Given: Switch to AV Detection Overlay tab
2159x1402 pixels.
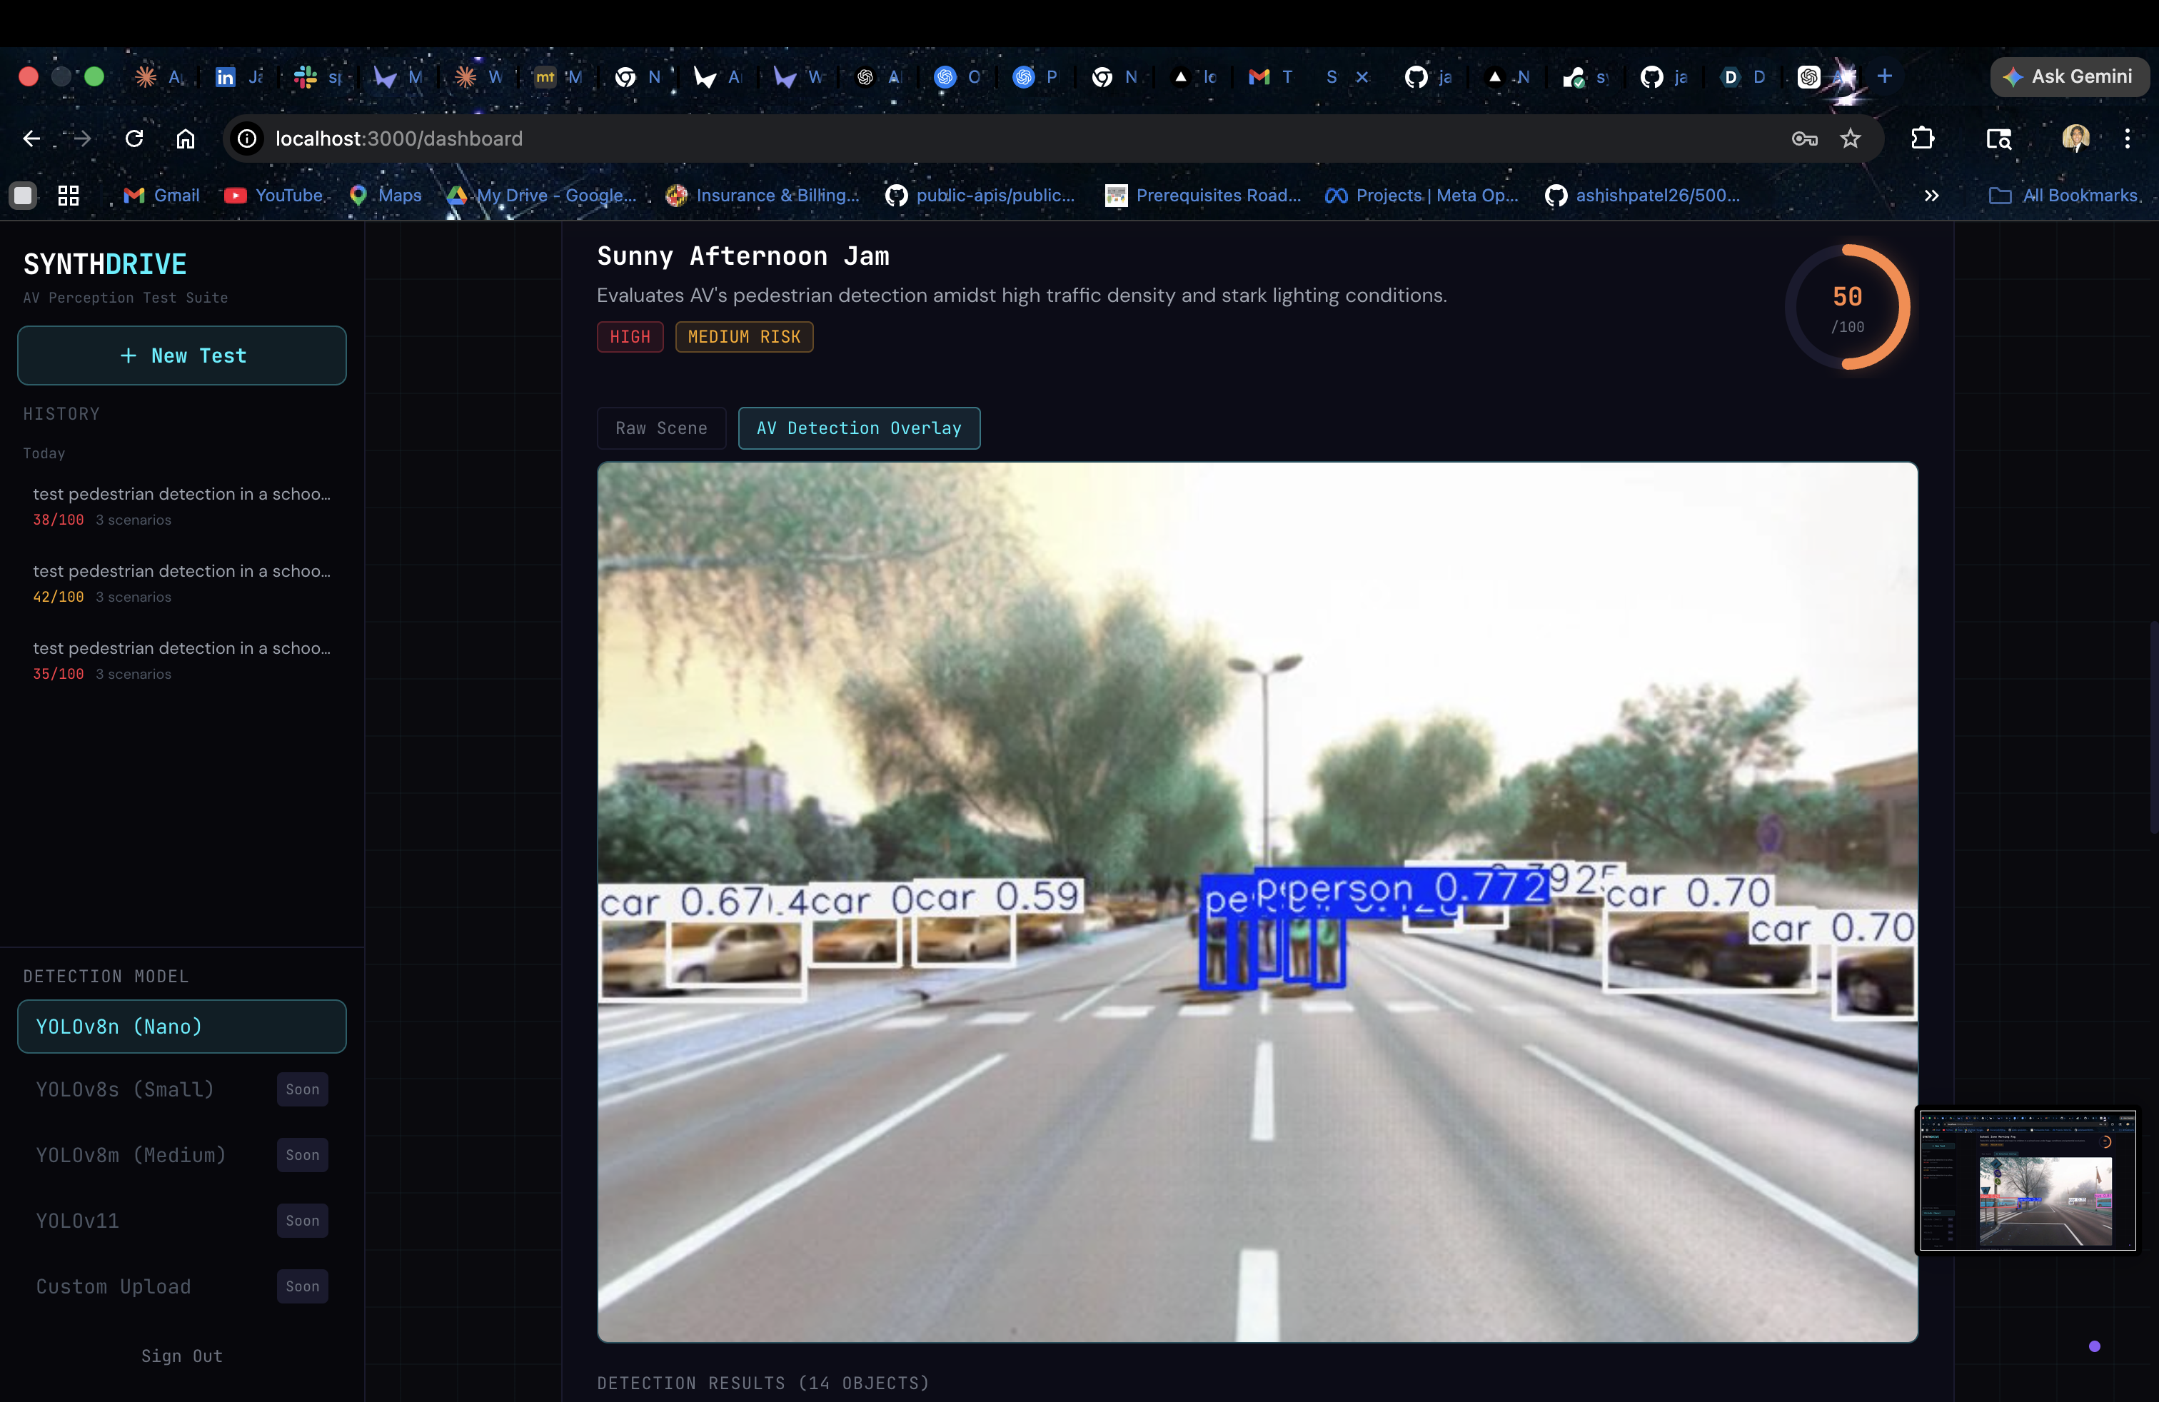Looking at the screenshot, I should (858, 428).
